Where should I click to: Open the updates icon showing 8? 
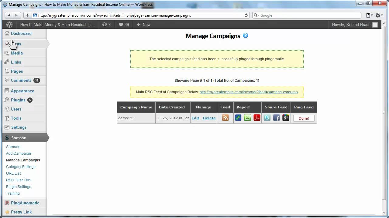tap(106, 25)
